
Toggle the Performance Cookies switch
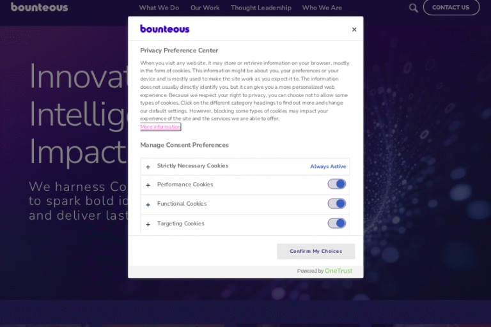(x=337, y=184)
